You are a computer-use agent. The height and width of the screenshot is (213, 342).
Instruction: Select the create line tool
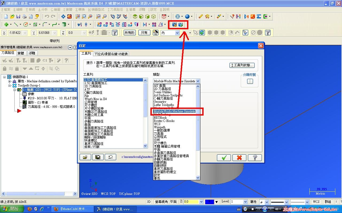click(x=16, y=24)
